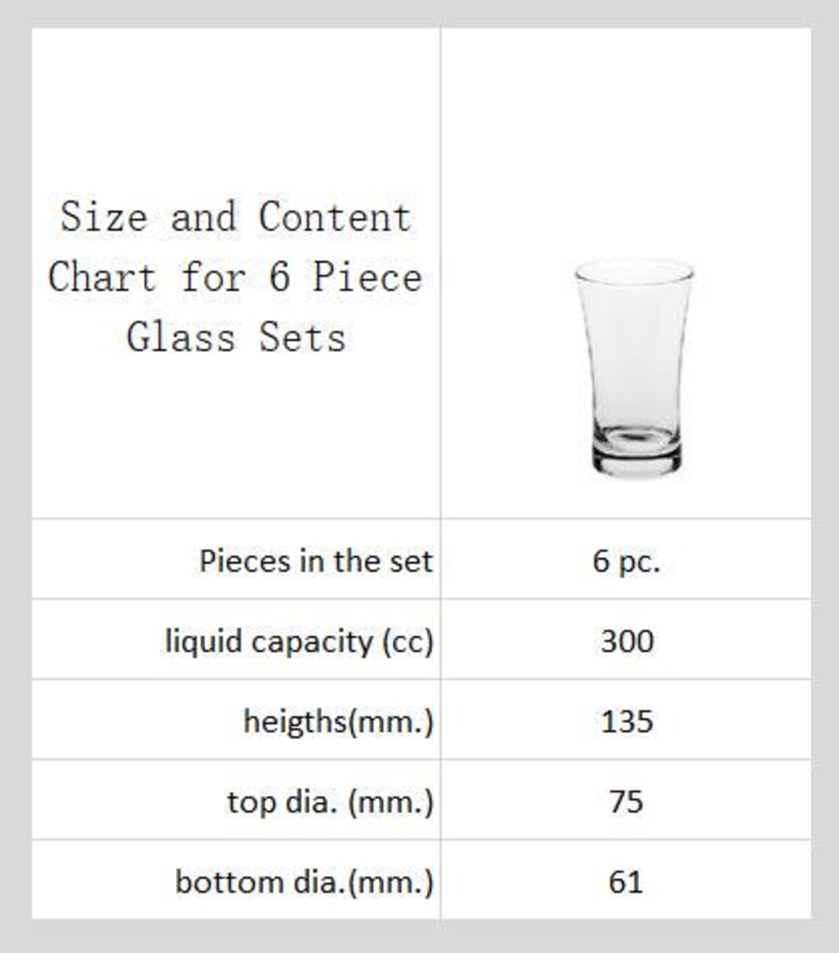Select the 61 bottom diameter value
The image size is (839, 953).
(x=626, y=882)
